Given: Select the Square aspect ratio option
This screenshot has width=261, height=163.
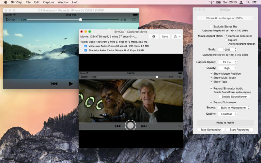Looking at the screenshot, I should [226, 40].
